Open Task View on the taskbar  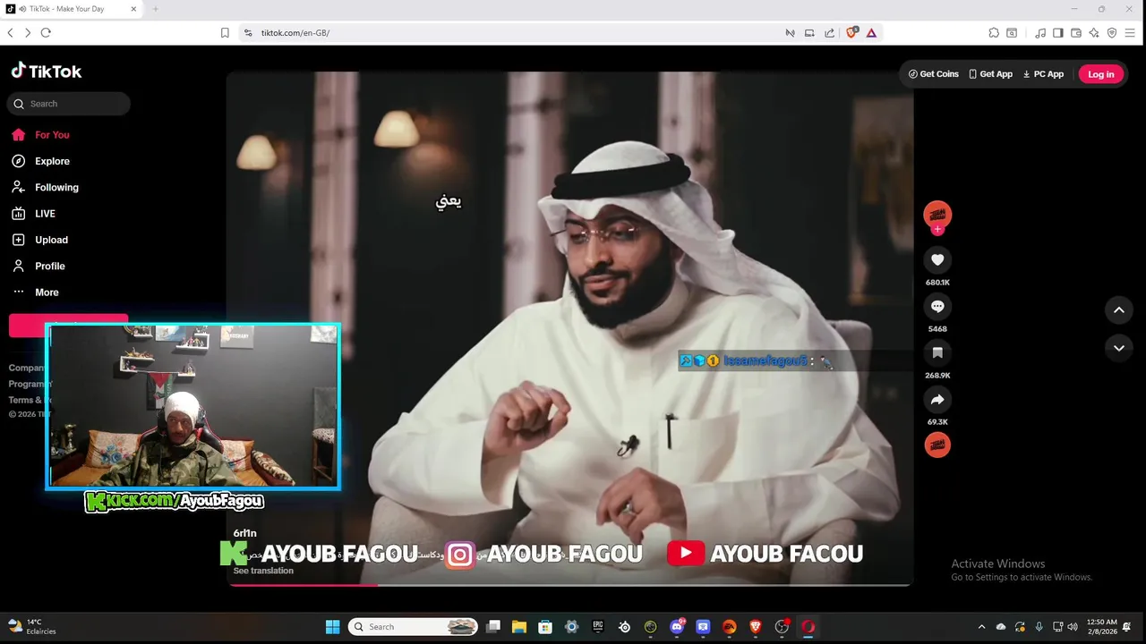point(493,627)
